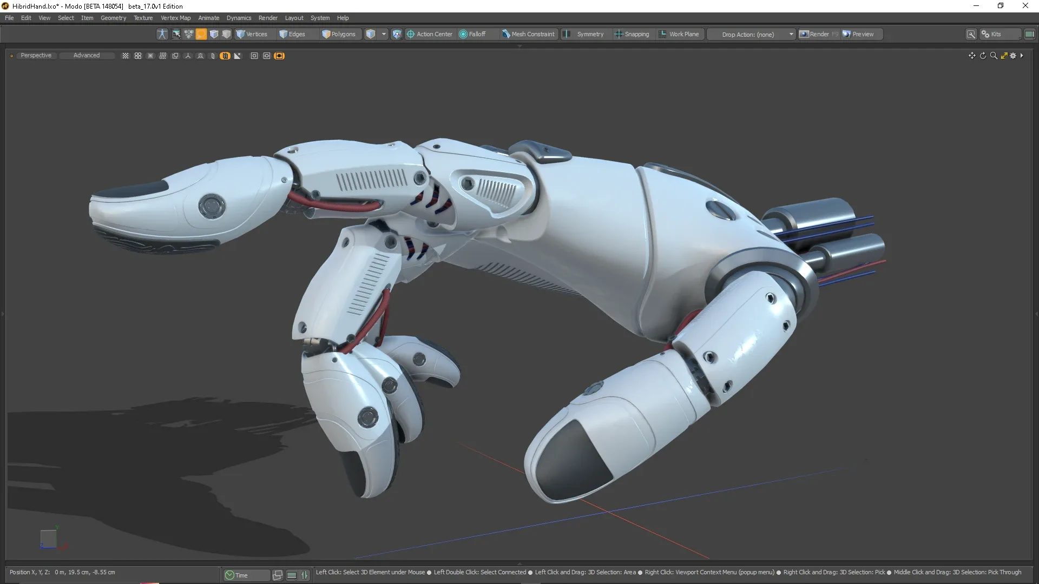Open the Advanced shading style dropdown
Image resolution: width=1039 pixels, height=584 pixels.
[x=87, y=56]
